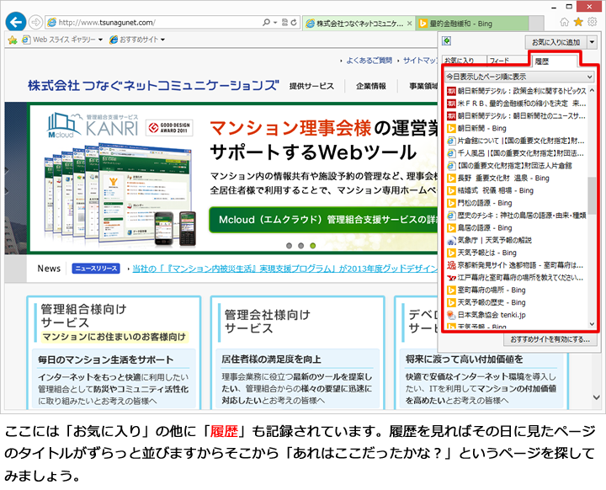The height and width of the screenshot is (490, 606).
Task: Go back with the blue arrow button
Action: 16,22
